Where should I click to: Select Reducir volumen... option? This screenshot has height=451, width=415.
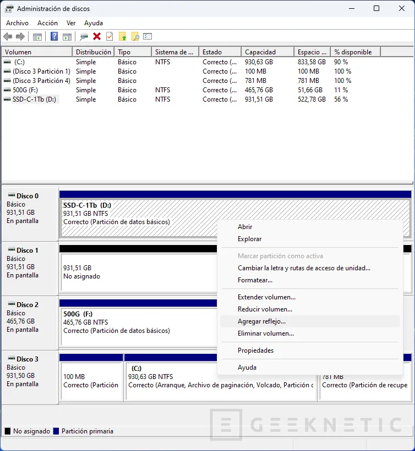(310, 309)
